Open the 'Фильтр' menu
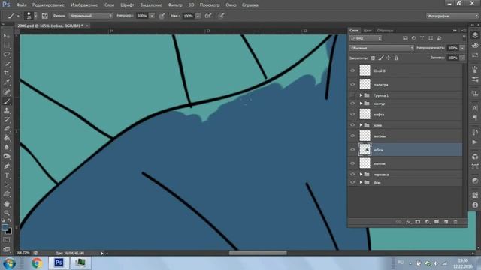This screenshot has width=481, height=270. 175,5
